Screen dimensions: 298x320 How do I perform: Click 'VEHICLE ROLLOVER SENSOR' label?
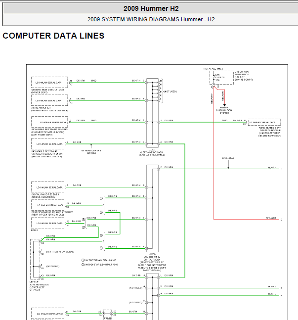coord(47,154)
